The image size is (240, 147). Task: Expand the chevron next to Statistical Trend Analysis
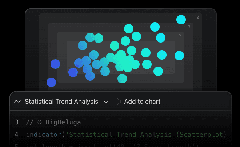(x=106, y=102)
